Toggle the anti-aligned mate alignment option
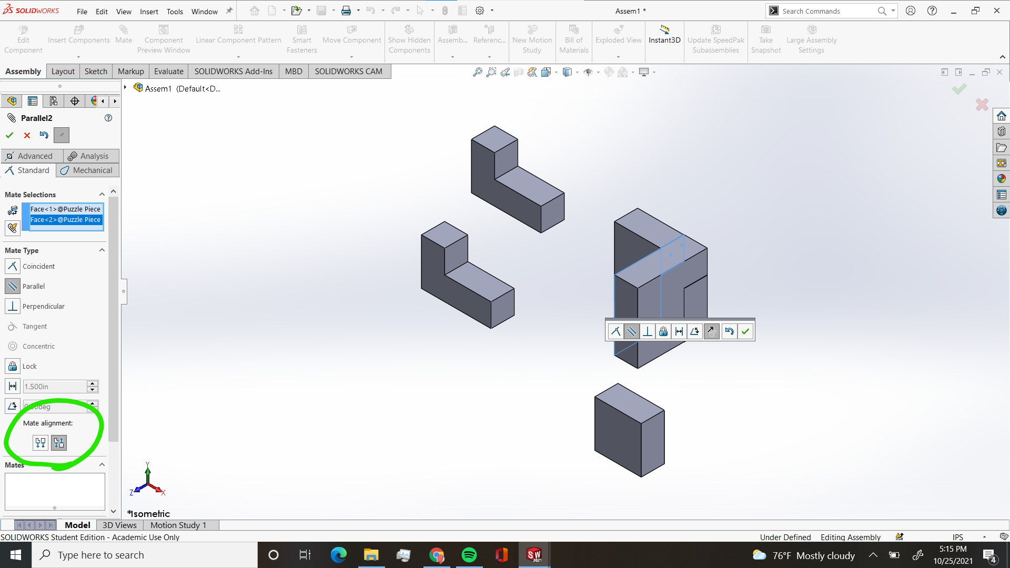 coord(58,442)
